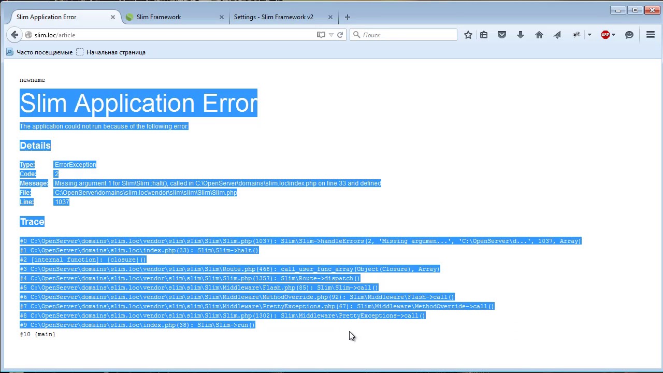This screenshot has width=663, height=373.
Task: Click trace line #7 PrettyExceptions.php(67)
Action: tap(257, 306)
